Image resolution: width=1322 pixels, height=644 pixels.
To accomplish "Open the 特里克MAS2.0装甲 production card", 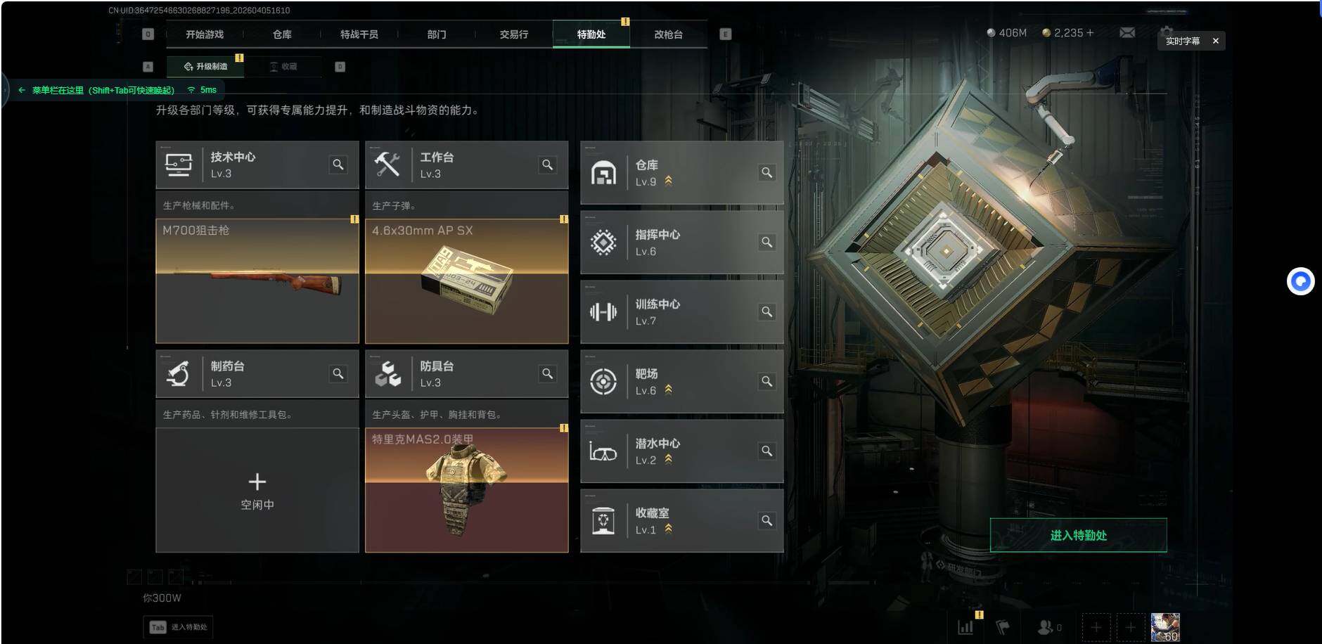I will 467,490.
